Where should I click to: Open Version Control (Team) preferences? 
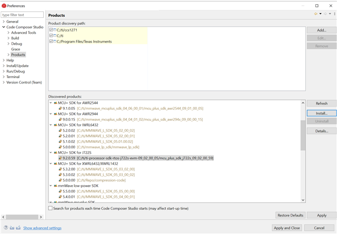(24, 82)
